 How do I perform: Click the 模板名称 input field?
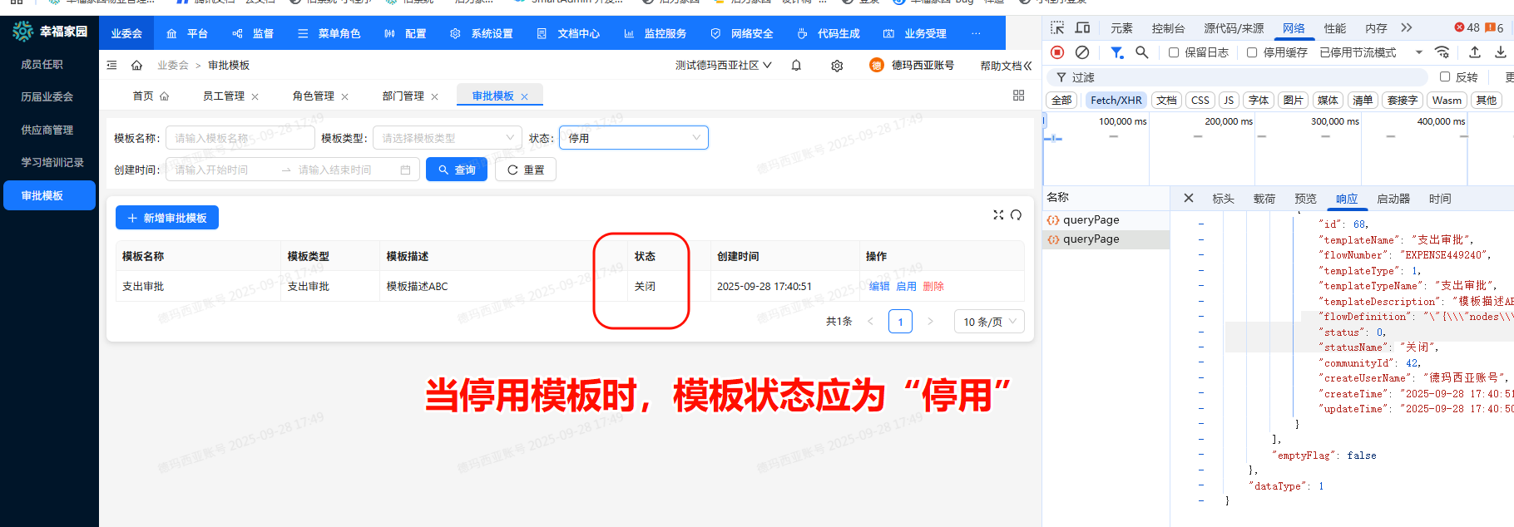[240, 138]
